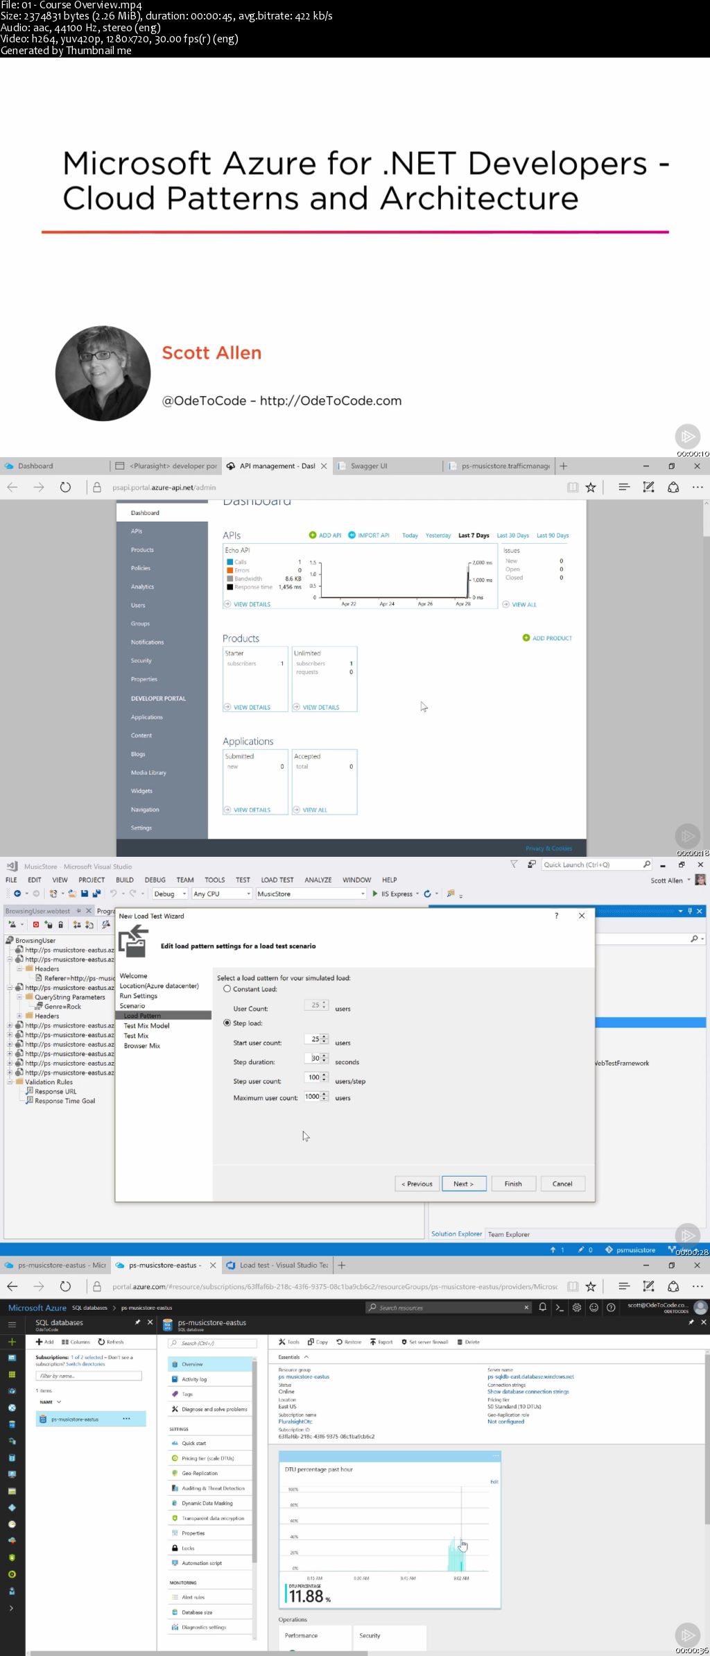The image size is (710, 1656).
Task: Click Azure portal notifications bell icon
Action: (x=543, y=1307)
